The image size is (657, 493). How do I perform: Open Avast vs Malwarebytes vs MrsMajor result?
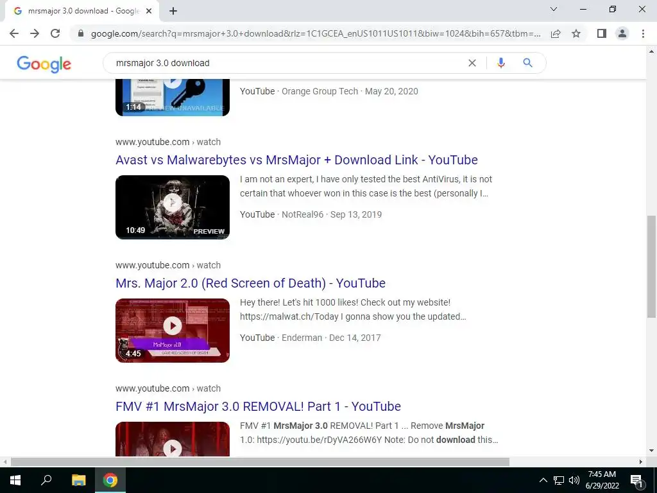click(x=296, y=160)
